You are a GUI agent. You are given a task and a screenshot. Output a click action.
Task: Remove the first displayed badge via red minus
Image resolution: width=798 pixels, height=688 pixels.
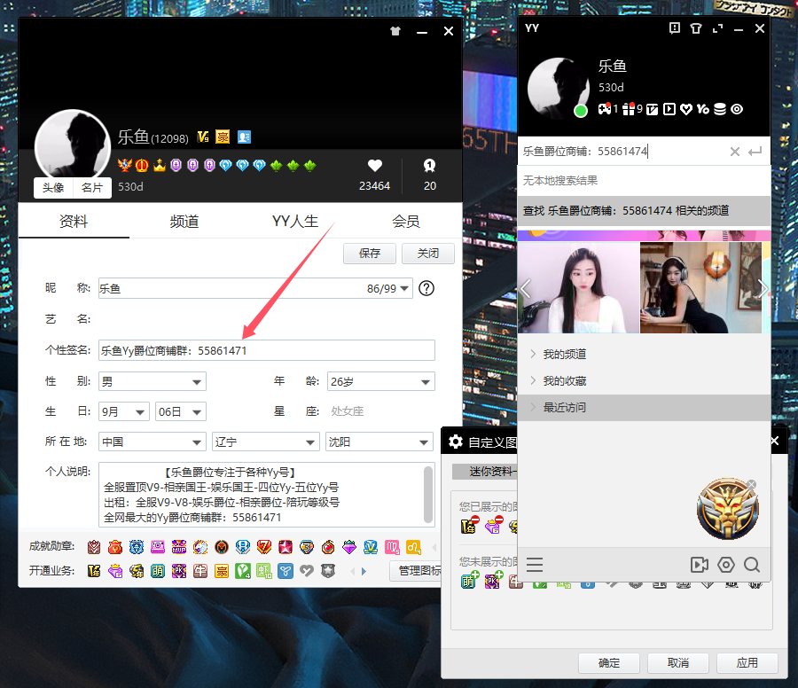(x=475, y=520)
